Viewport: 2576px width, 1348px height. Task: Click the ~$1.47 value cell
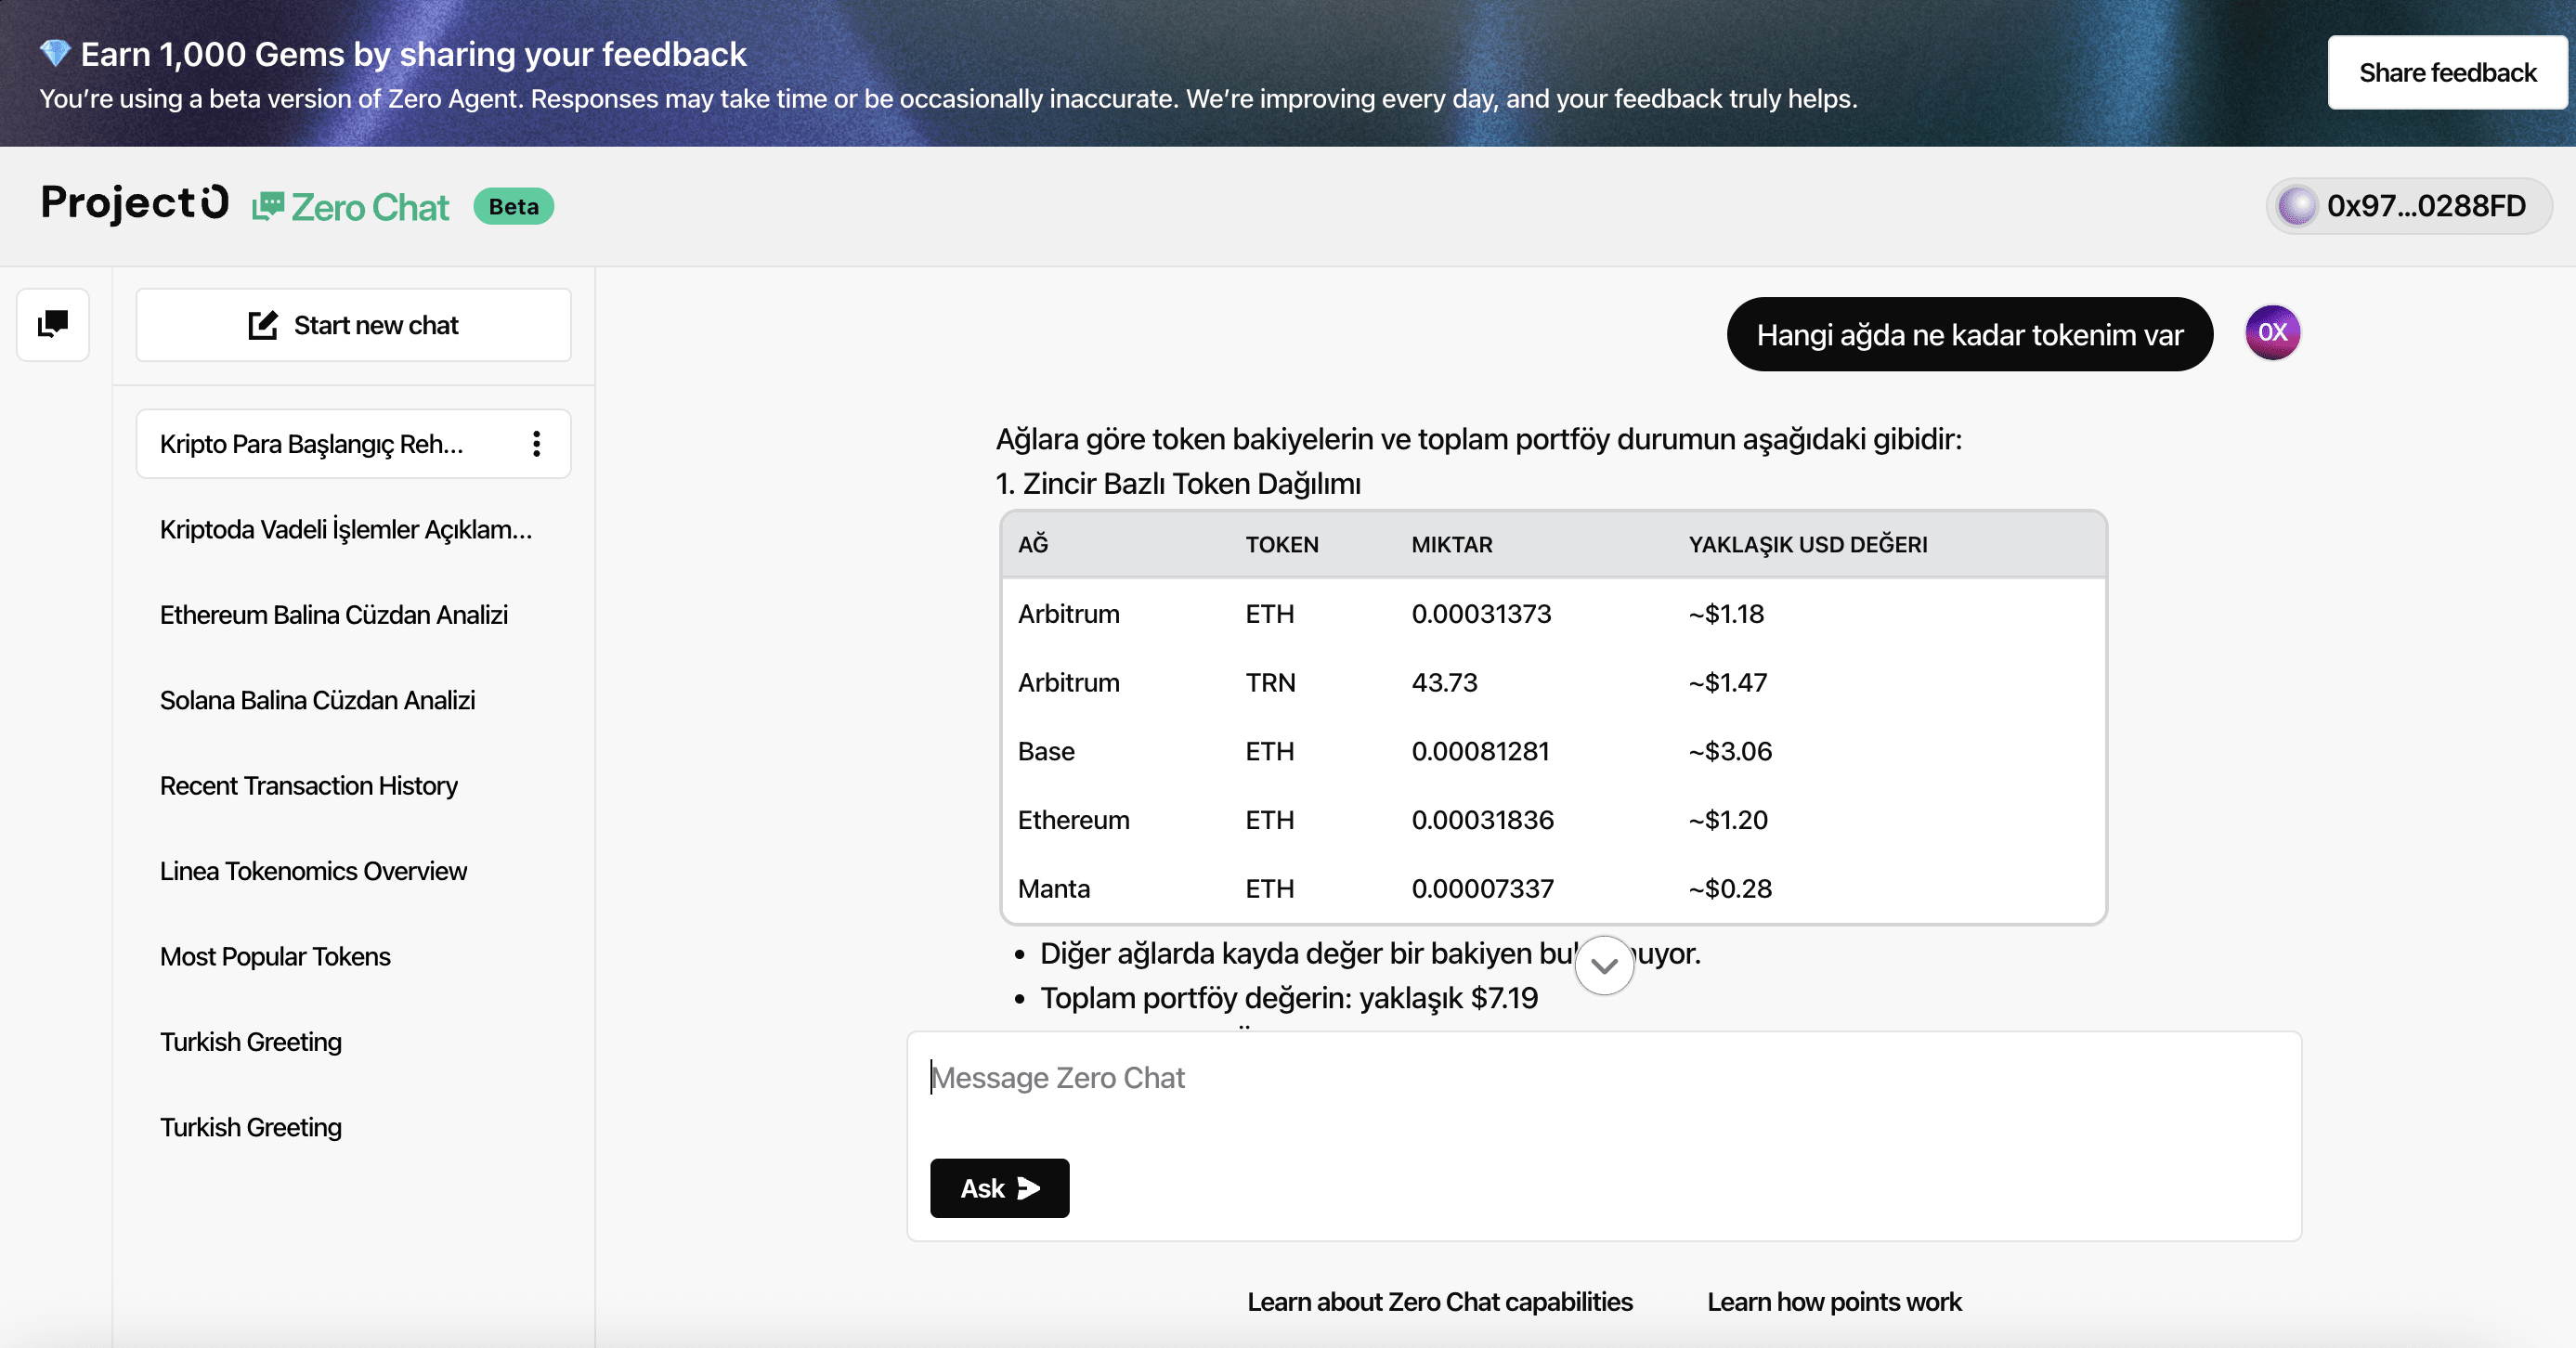tap(1728, 682)
